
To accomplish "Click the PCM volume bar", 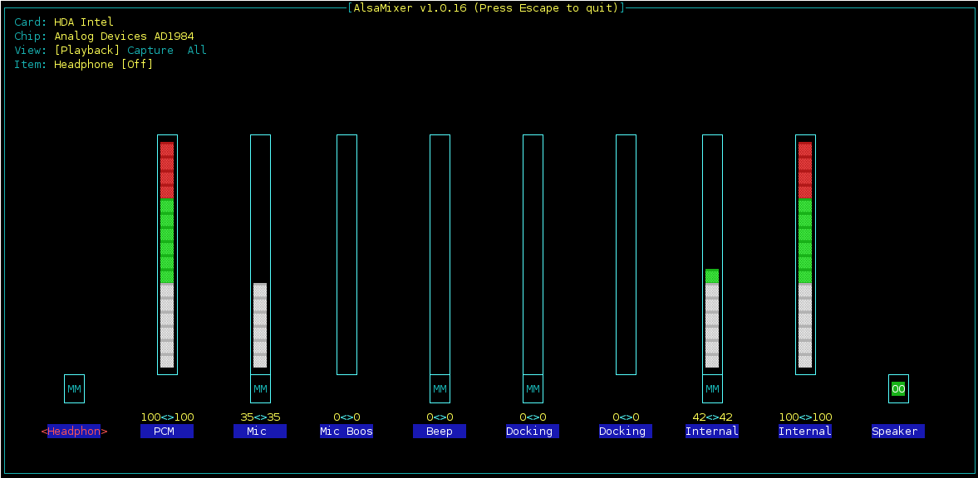I will [167, 254].
